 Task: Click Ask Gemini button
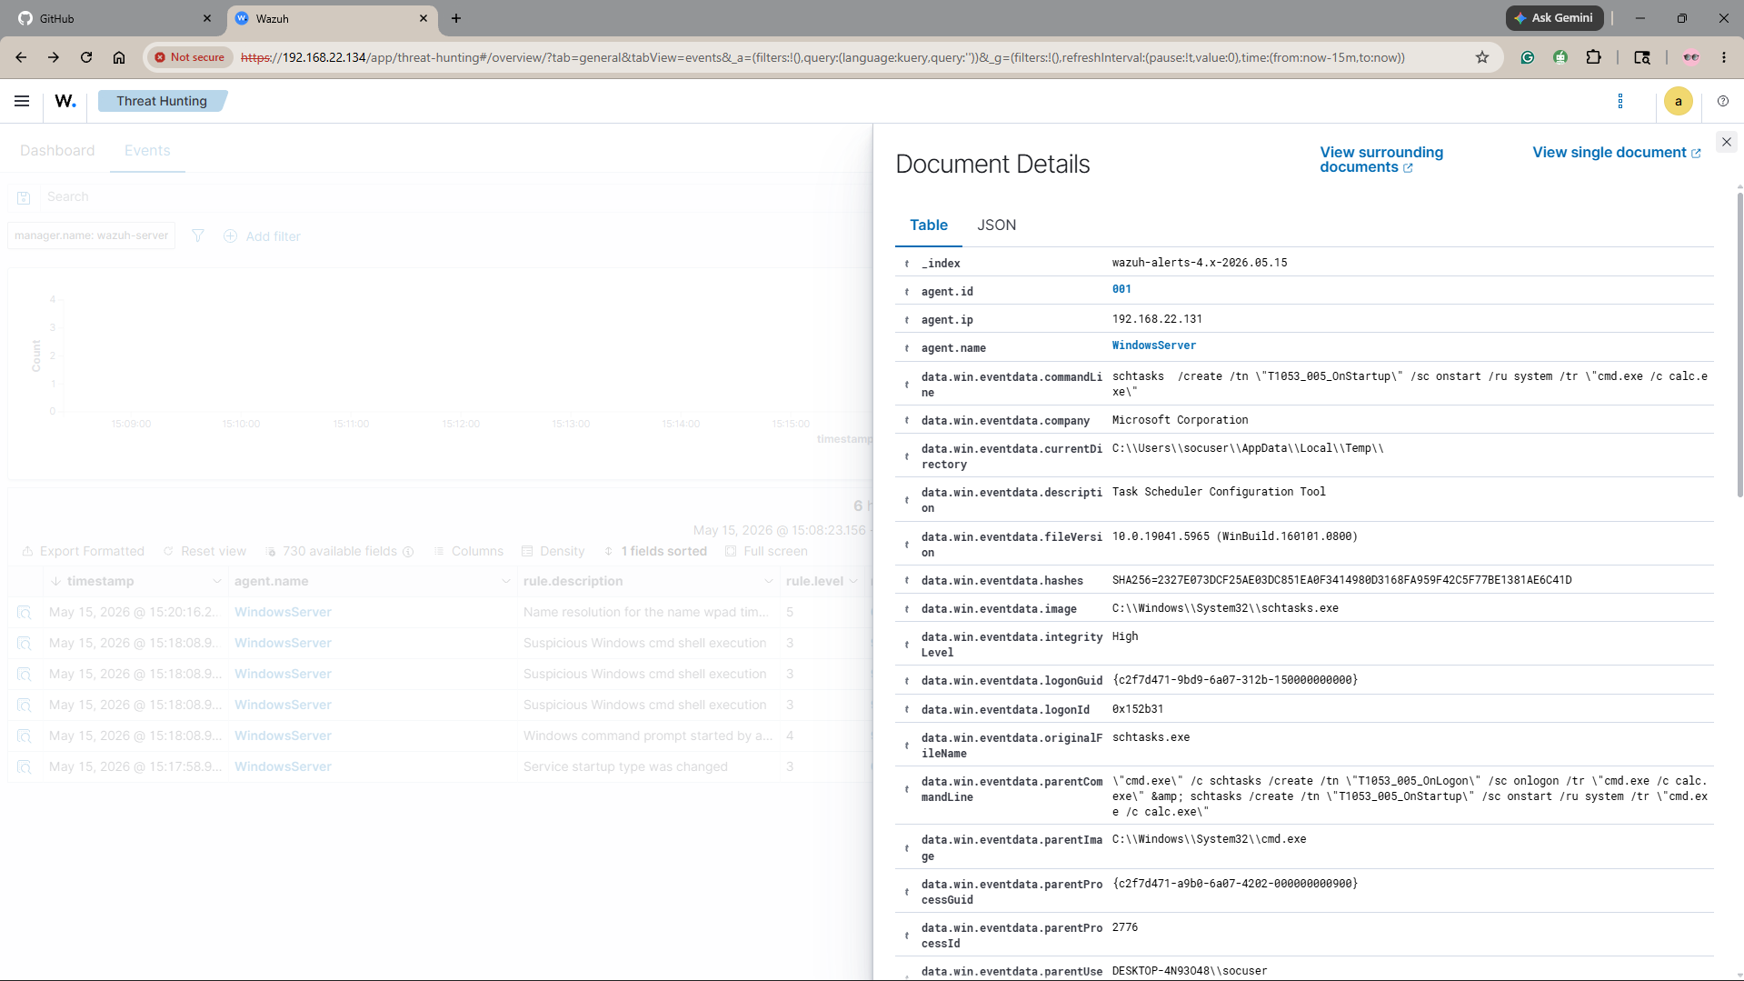(1554, 18)
